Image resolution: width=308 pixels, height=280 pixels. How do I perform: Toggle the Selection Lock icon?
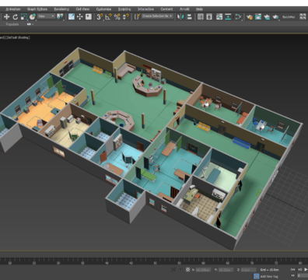[180, 270]
